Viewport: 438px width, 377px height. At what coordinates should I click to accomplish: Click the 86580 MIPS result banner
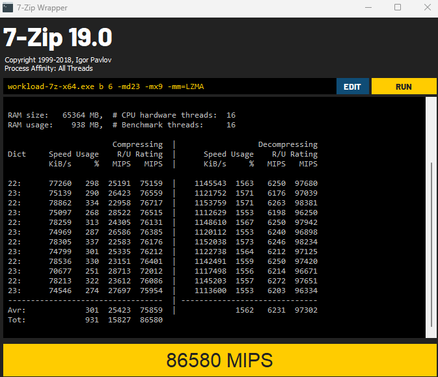pyautogui.click(x=219, y=360)
